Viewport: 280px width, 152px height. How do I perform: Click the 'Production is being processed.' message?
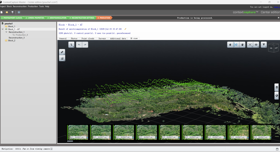click(x=195, y=18)
